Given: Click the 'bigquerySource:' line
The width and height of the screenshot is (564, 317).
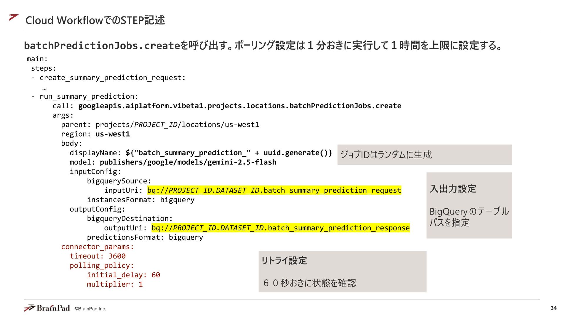Looking at the screenshot, I should coord(119,181).
